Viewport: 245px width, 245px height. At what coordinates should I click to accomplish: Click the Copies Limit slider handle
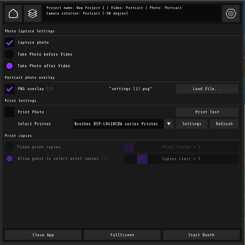tap(142, 159)
